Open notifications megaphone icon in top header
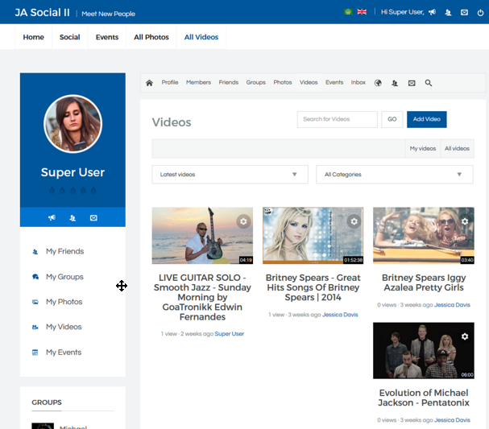Screen dimensions: 489x429 click(432, 12)
